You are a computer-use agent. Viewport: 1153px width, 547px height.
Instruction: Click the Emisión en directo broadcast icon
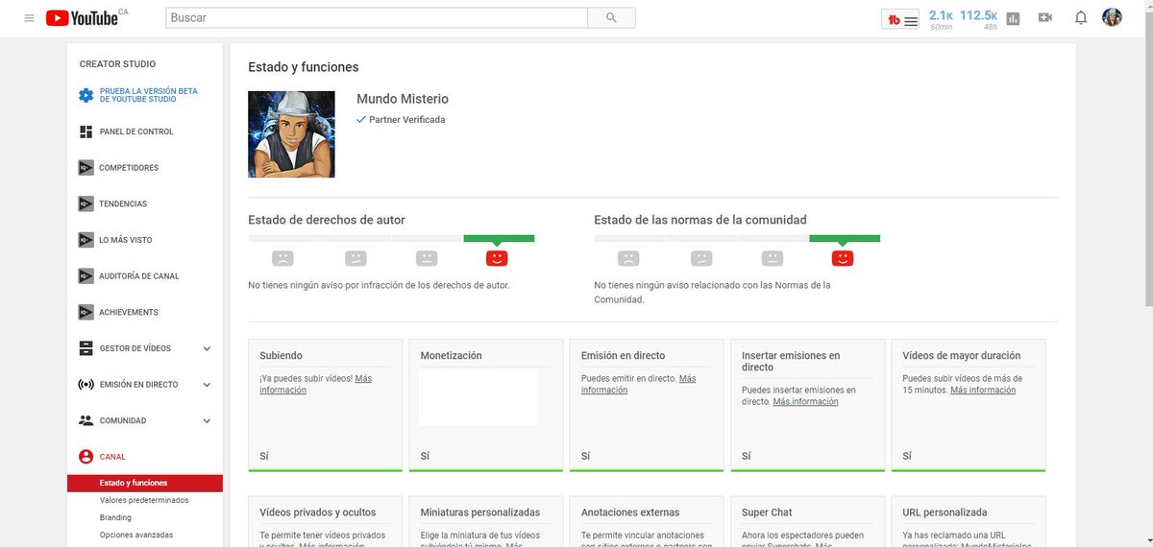pos(86,385)
